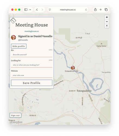119x136 pixels.
Task: Reset map bearing with the compass button
Action: (x=107, y=26)
